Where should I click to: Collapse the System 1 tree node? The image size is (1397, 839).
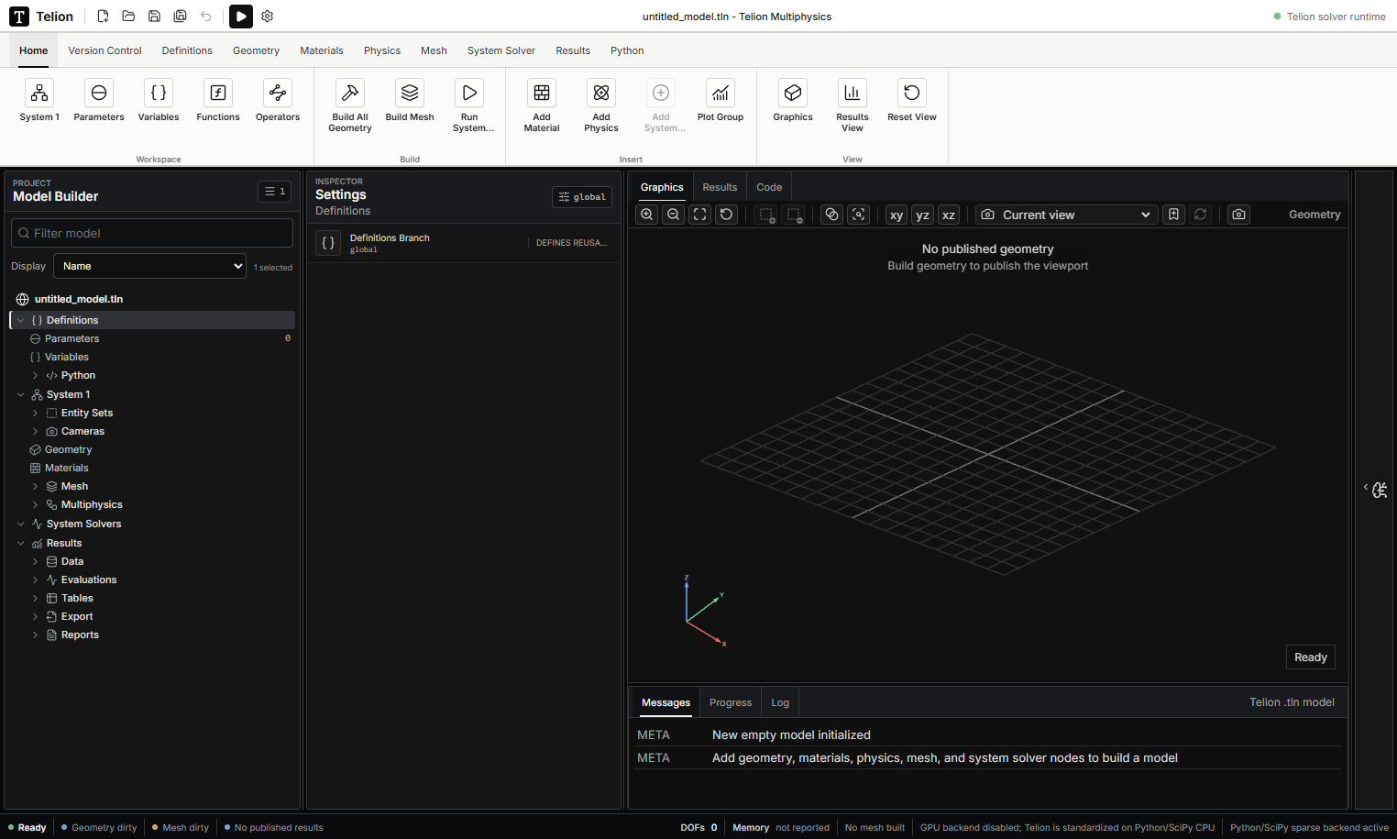(20, 395)
